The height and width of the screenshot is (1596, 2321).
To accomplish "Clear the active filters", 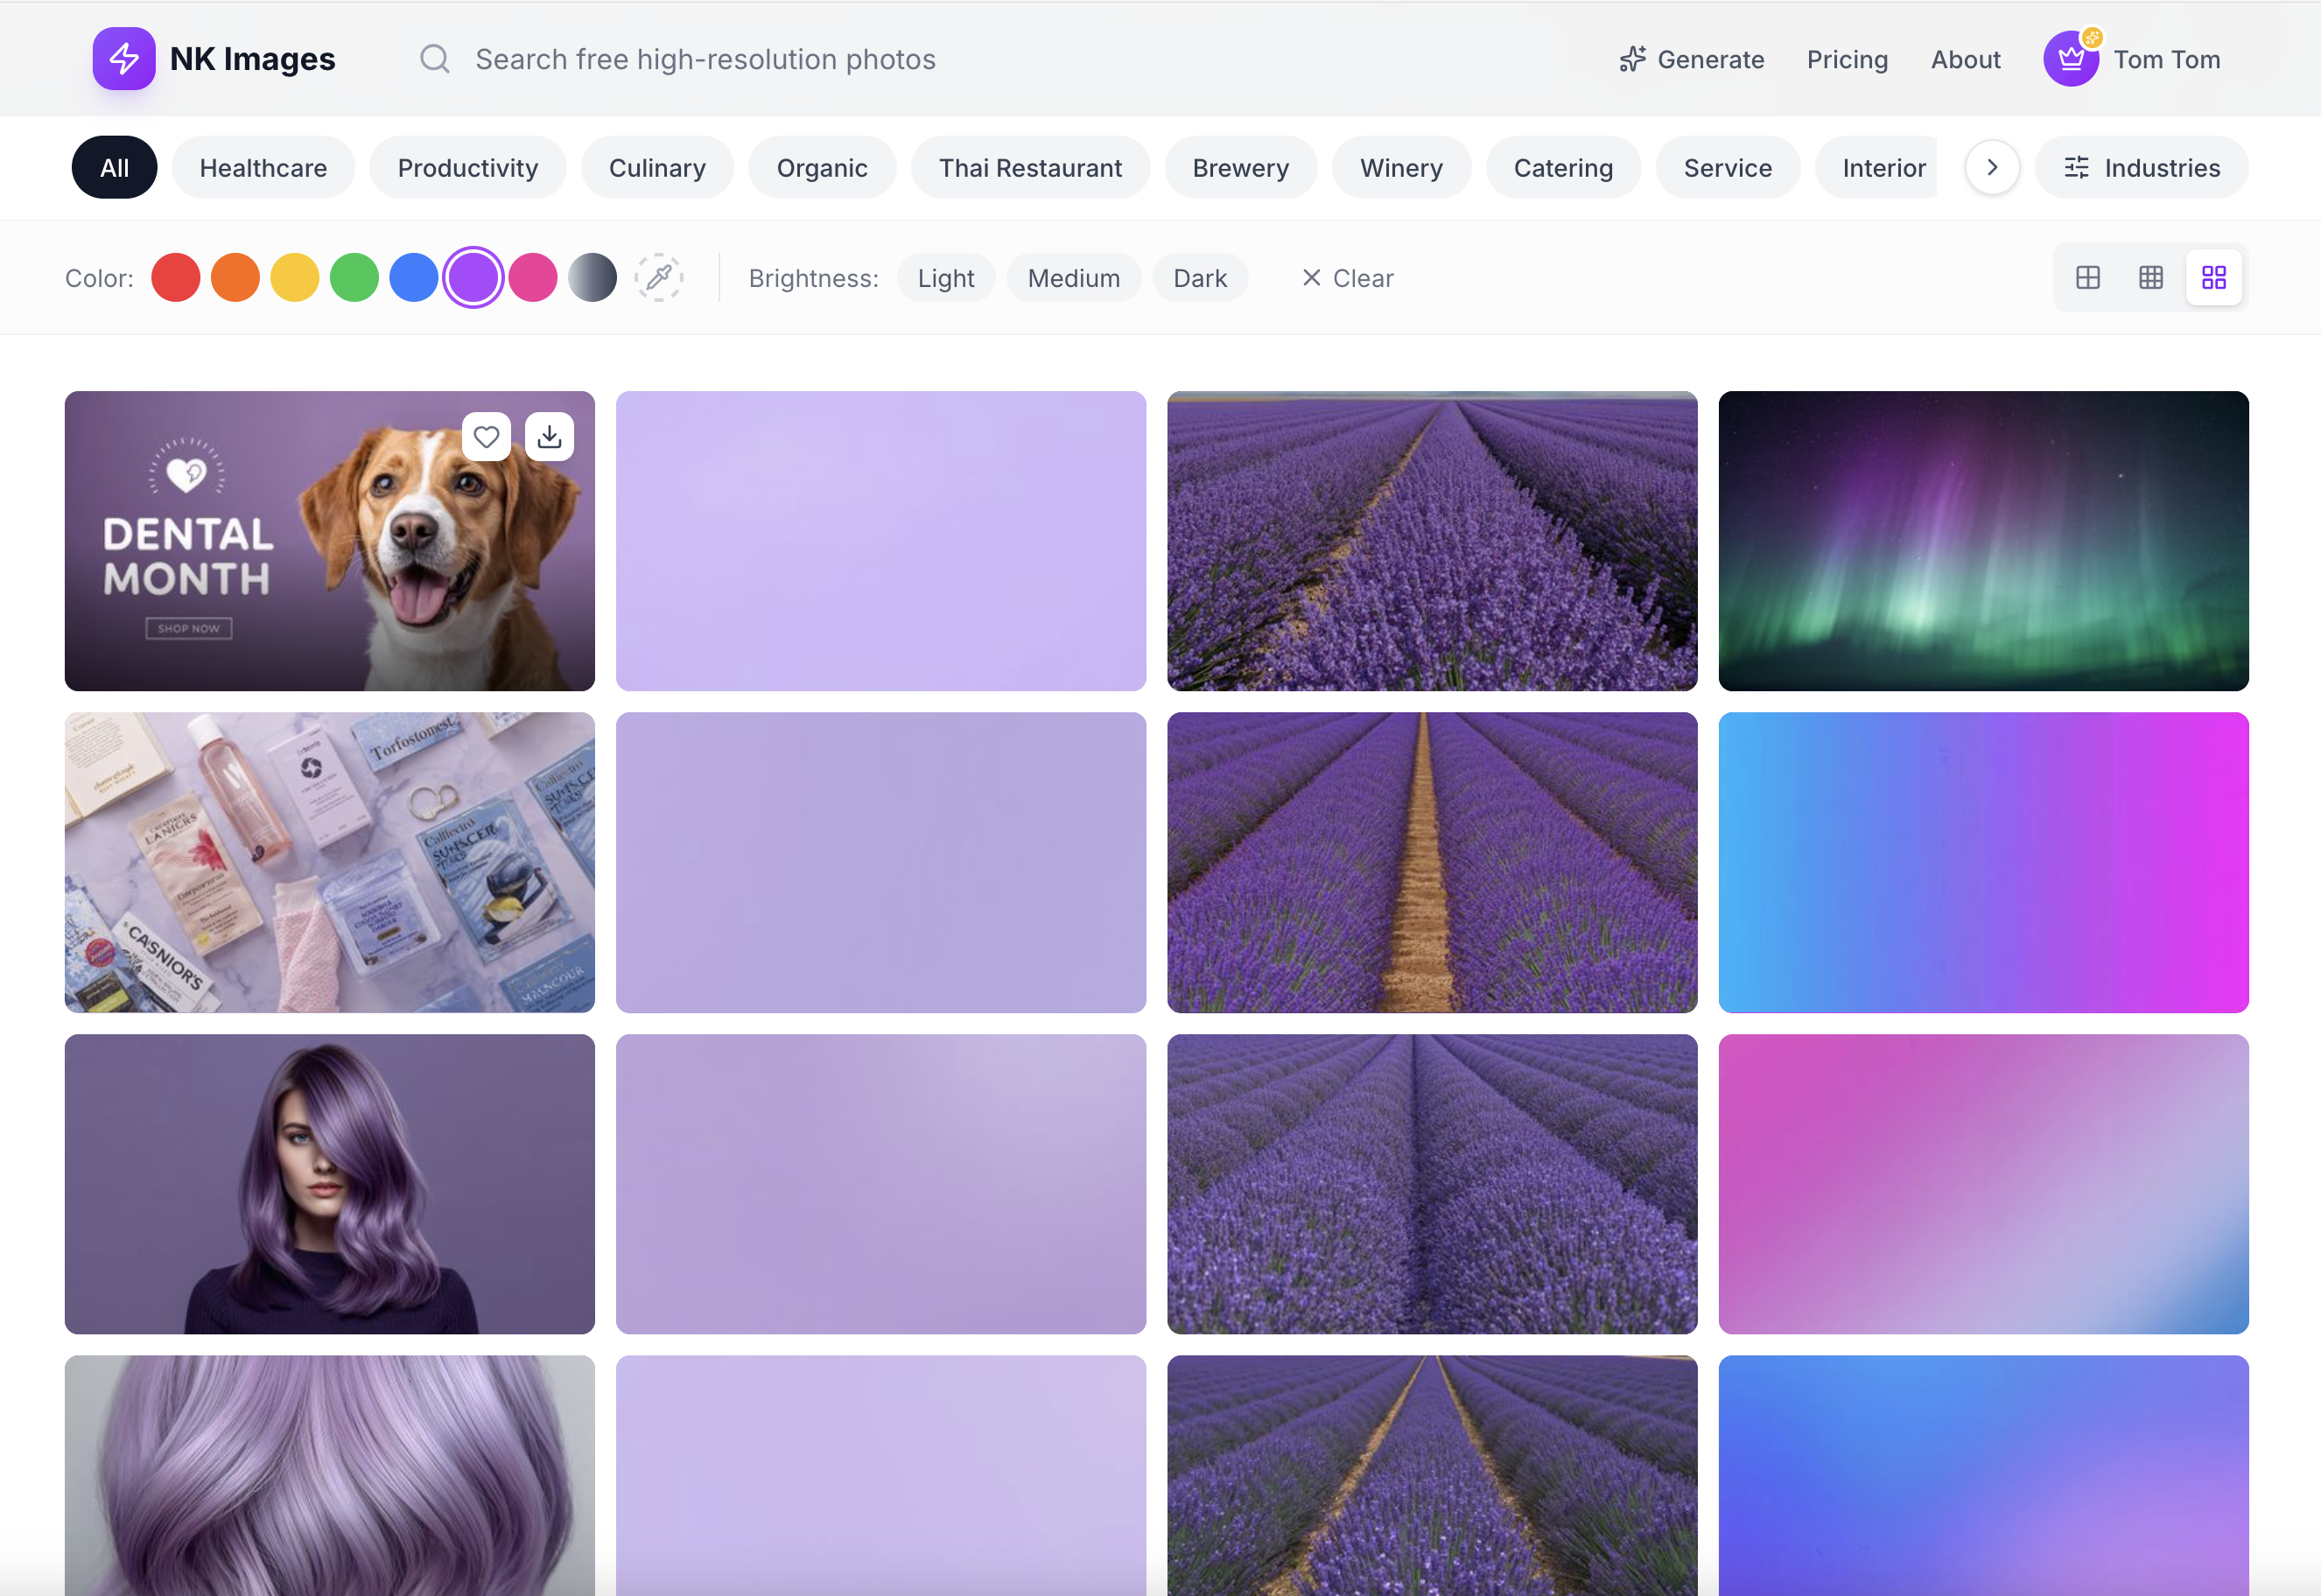I will point(1347,277).
